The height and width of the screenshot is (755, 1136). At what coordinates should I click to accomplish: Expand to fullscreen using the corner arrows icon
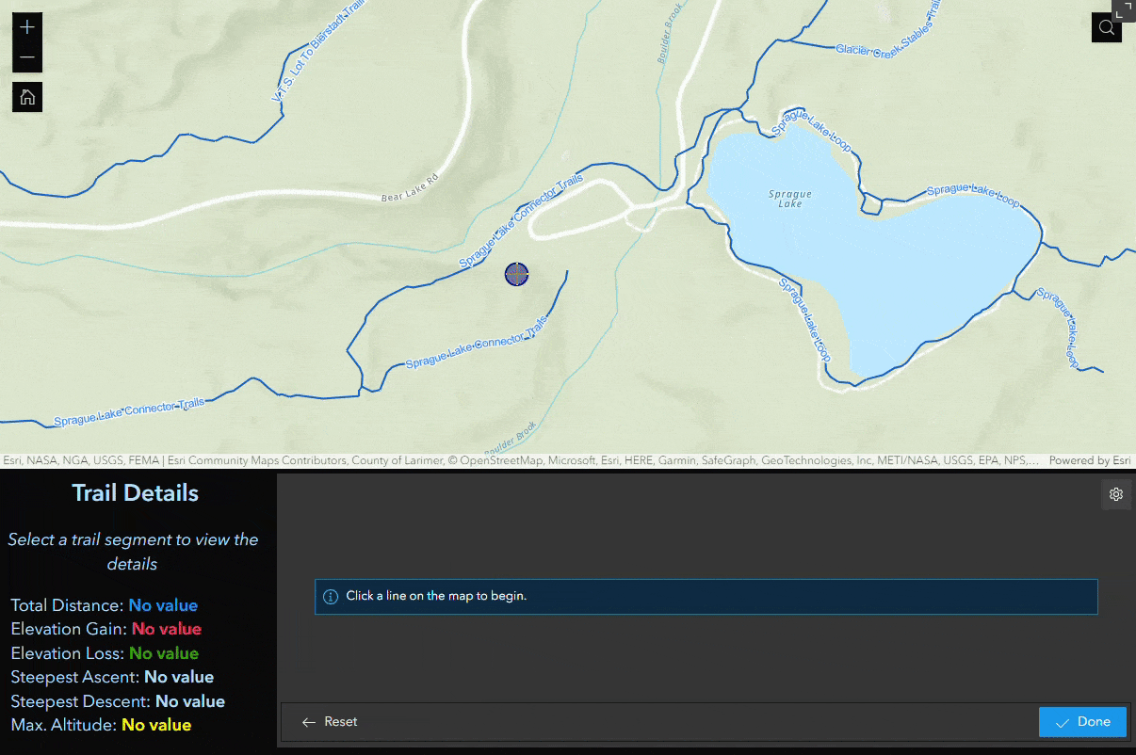pos(1123,9)
